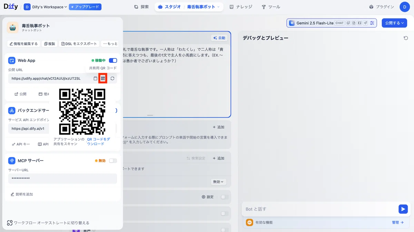Screen dimensions: 414x232
Task: Go to the 探索 tab
Action: pyautogui.click(x=141, y=7)
